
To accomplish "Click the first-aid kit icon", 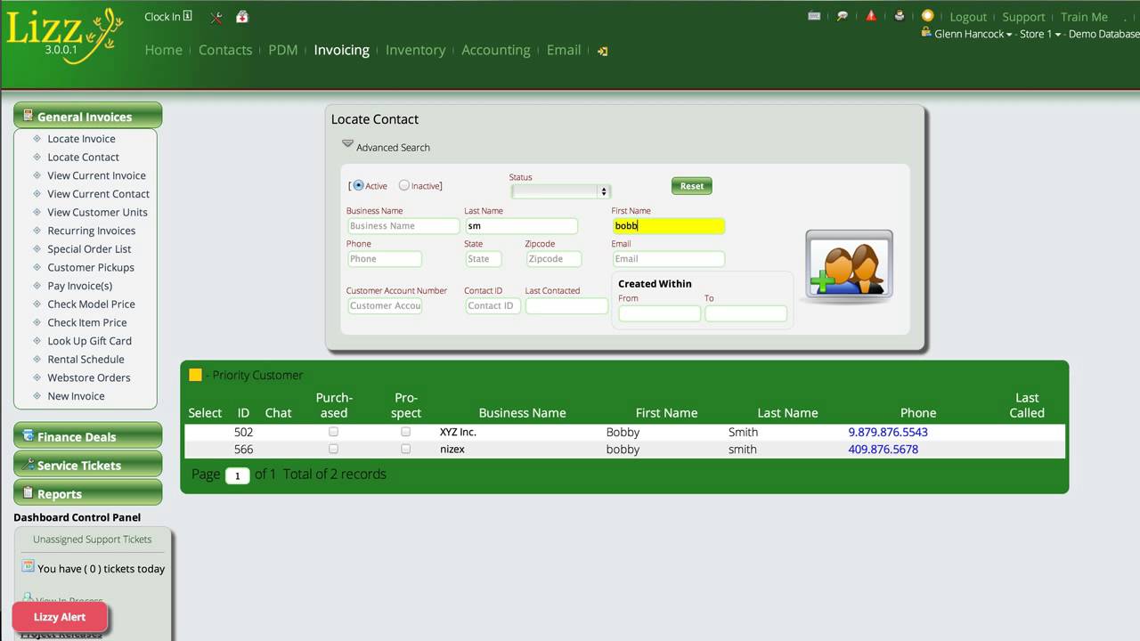I will coord(242,17).
